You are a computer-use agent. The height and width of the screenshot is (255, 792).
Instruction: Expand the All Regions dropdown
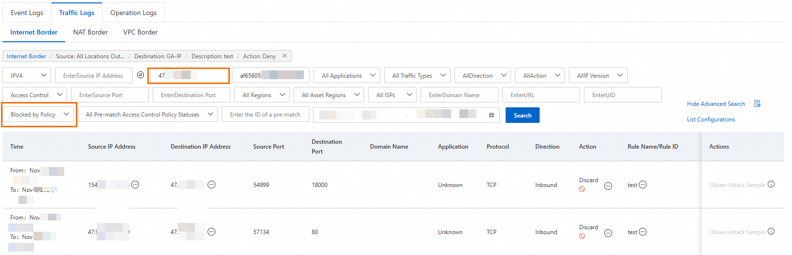262,95
